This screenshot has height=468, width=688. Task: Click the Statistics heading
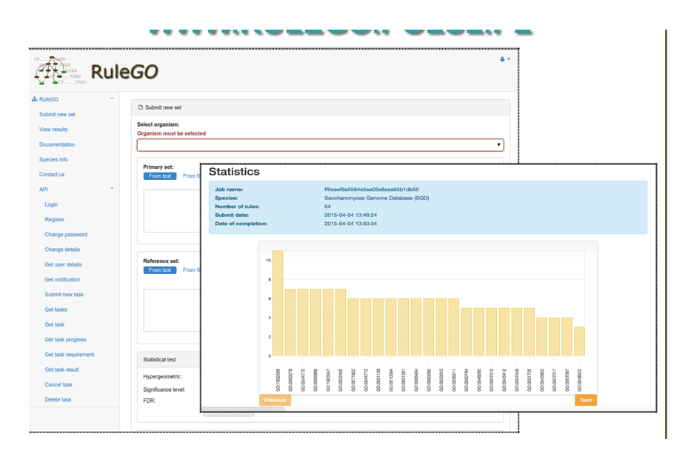pos(234,172)
